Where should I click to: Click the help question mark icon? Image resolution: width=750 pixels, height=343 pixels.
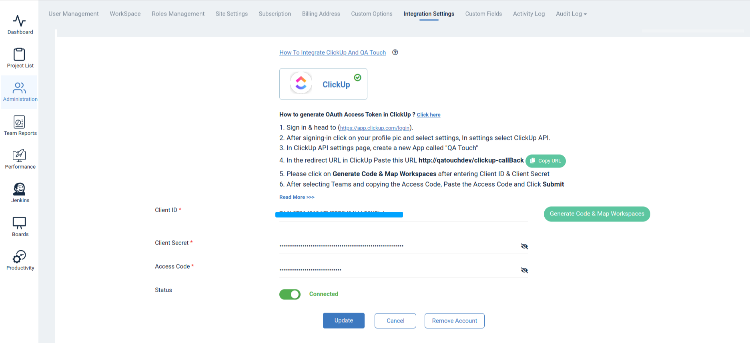pyautogui.click(x=395, y=52)
